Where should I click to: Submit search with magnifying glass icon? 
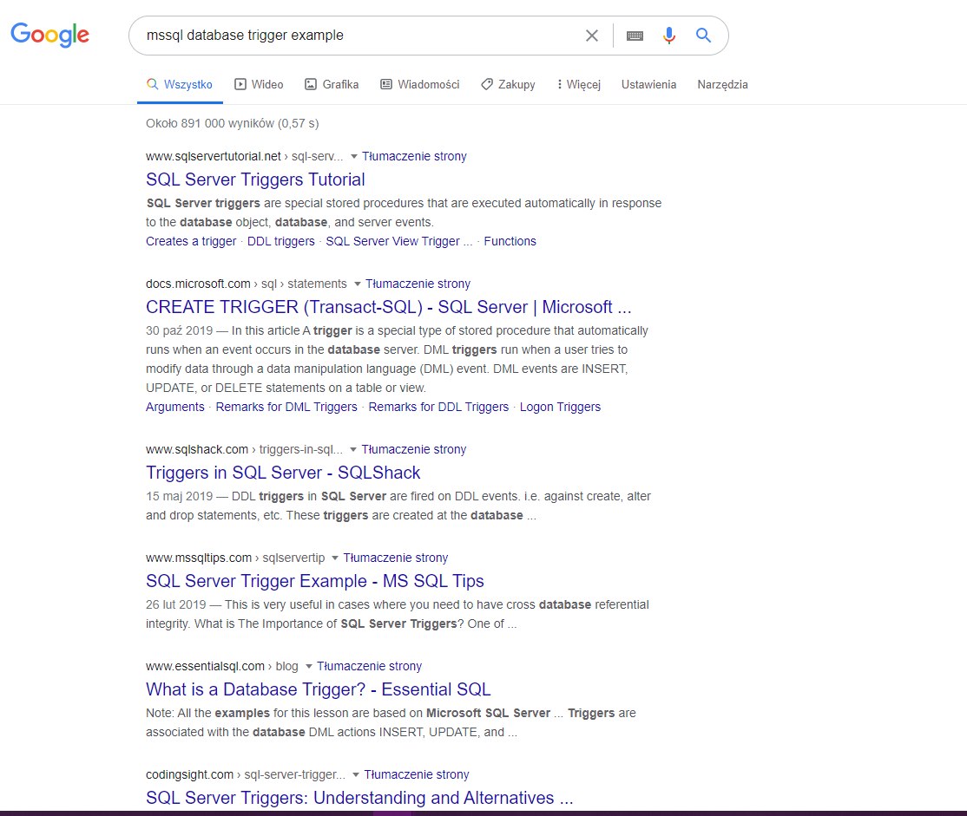click(x=703, y=36)
